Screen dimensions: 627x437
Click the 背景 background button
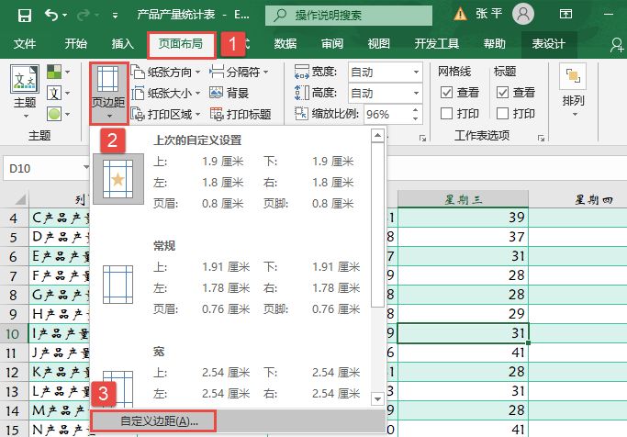230,93
